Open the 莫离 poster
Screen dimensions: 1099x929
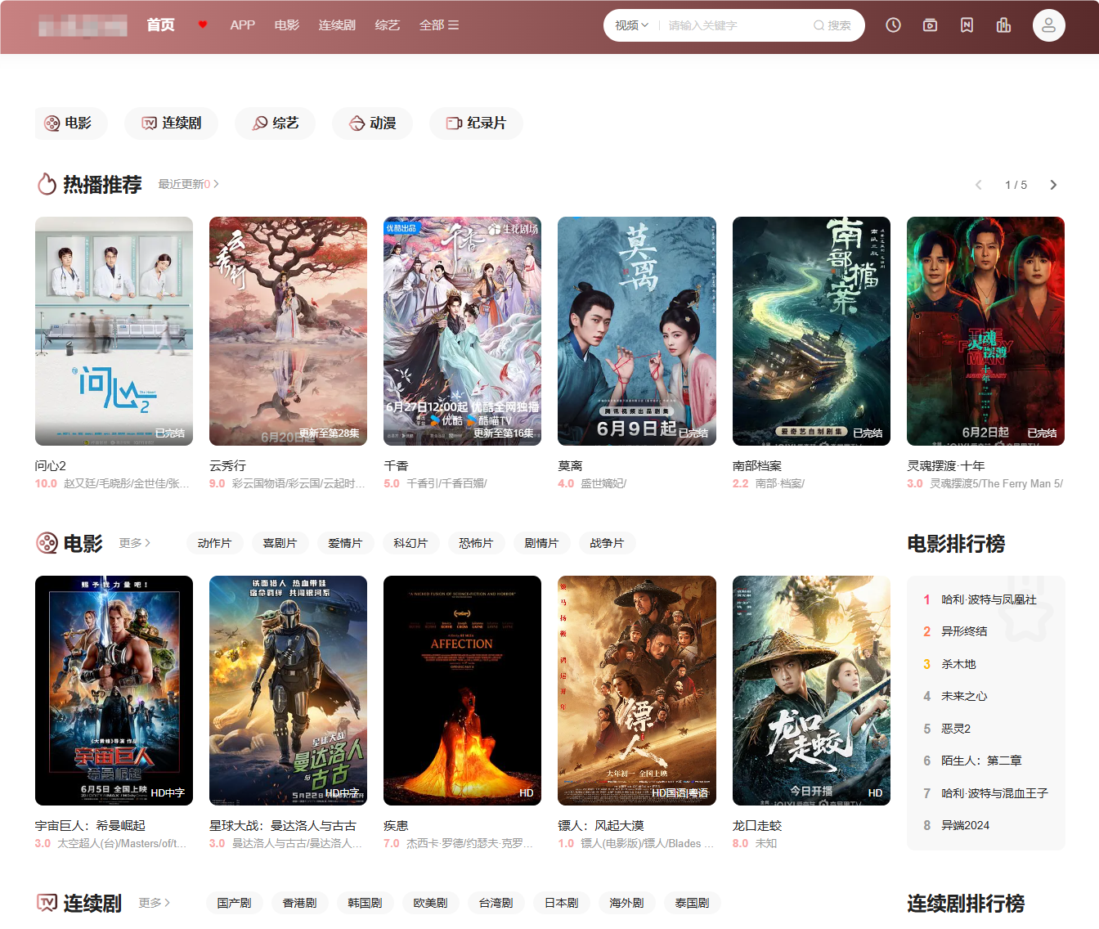point(637,331)
